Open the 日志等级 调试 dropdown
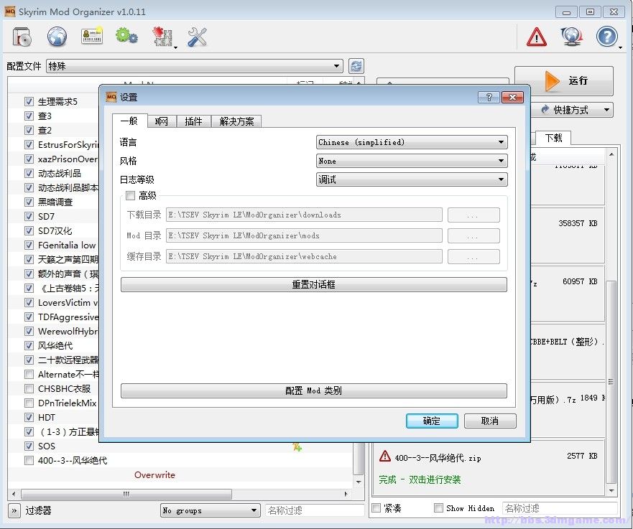 [412, 179]
